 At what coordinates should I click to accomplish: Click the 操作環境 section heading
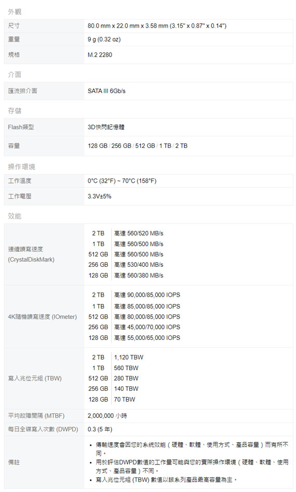[21, 167]
